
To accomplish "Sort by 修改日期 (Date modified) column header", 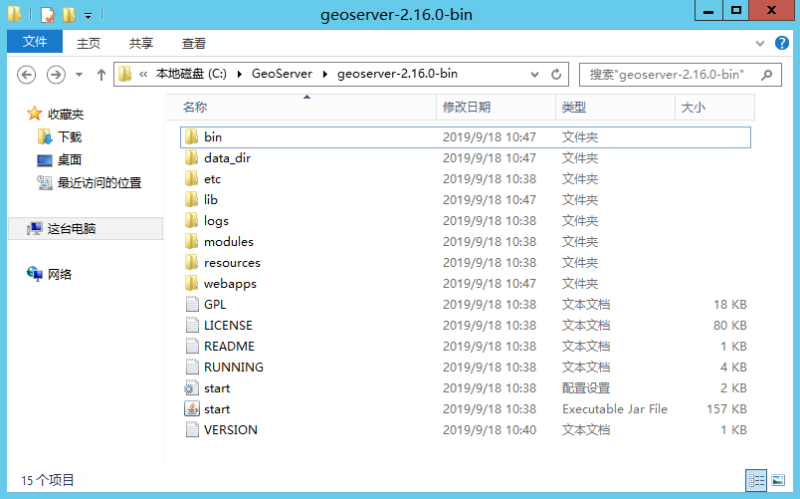I will point(496,108).
